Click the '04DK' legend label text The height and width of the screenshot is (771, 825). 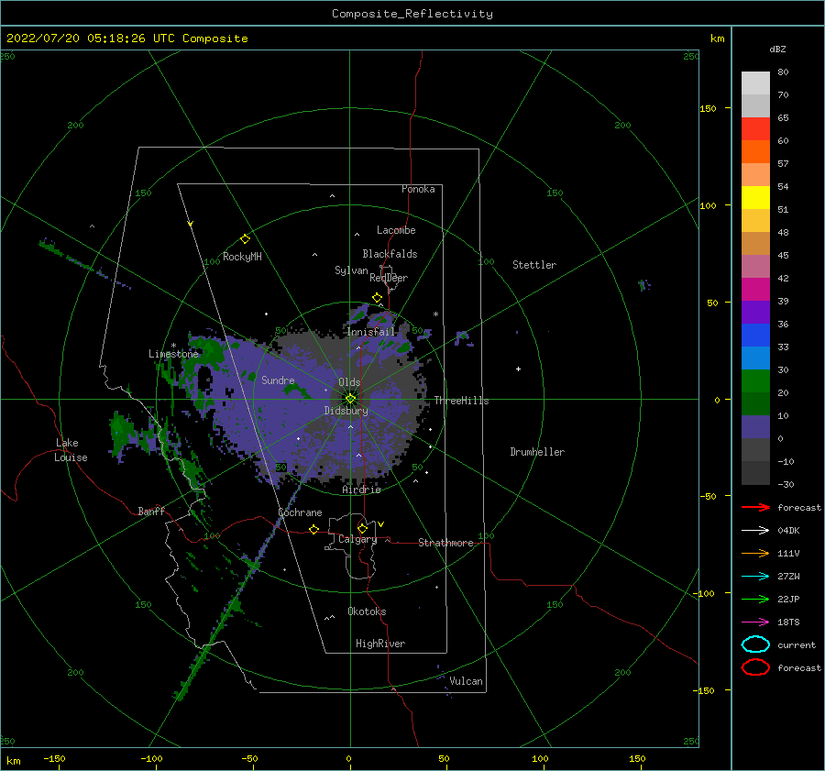788,531
